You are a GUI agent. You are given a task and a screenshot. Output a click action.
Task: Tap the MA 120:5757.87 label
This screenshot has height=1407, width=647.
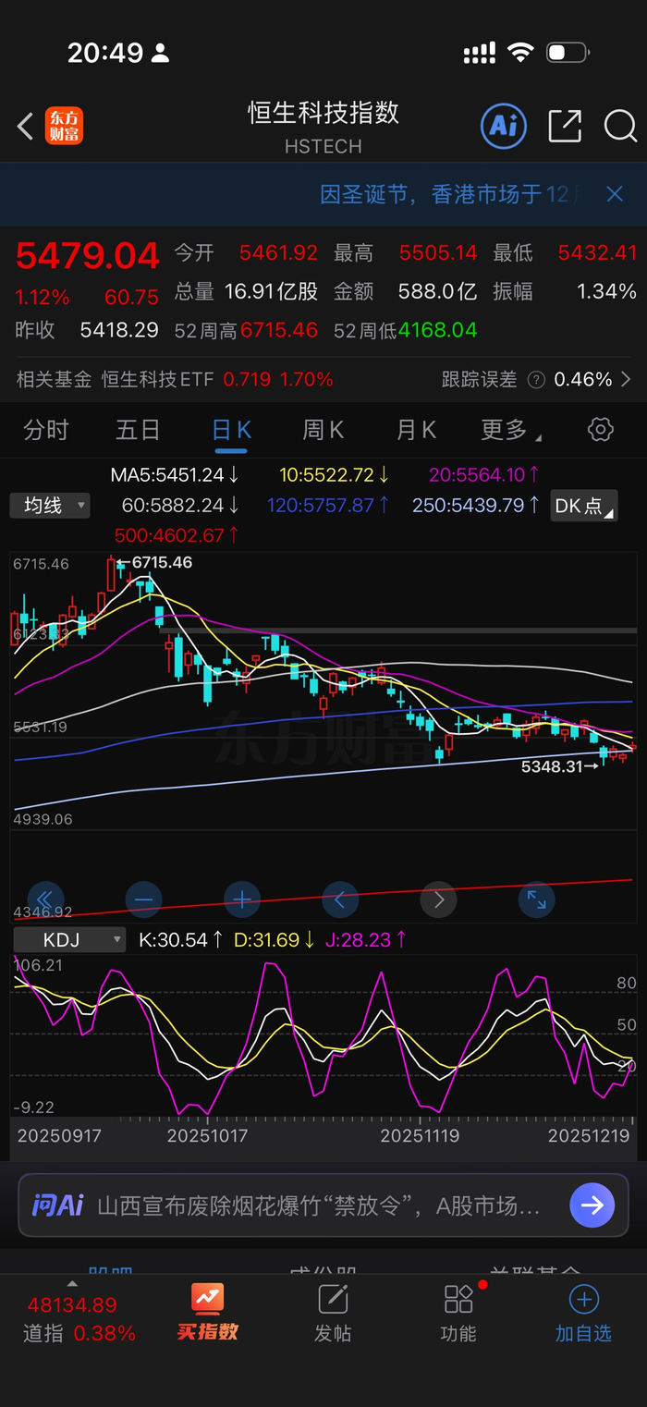point(328,506)
